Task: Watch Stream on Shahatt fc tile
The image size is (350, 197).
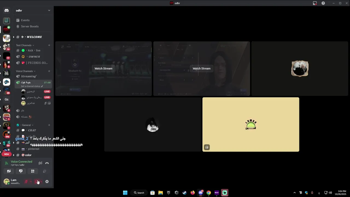Action: 103,68
